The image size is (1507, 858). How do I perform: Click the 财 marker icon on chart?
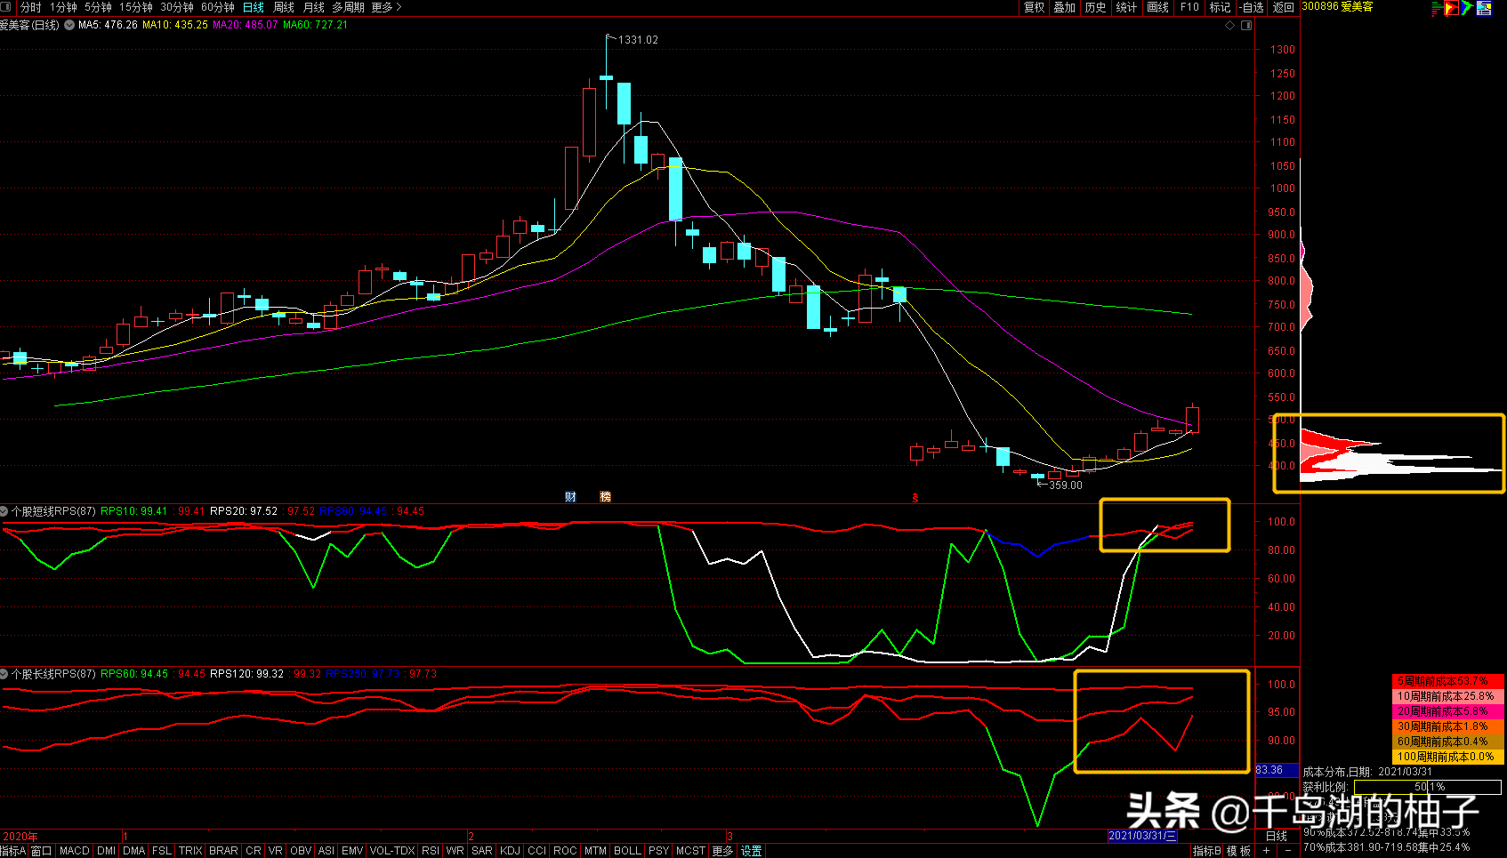[570, 497]
